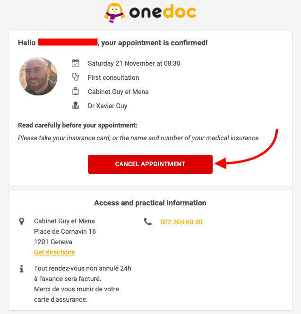
Task: Click the red redacted name bar
Action: [x=68, y=42]
